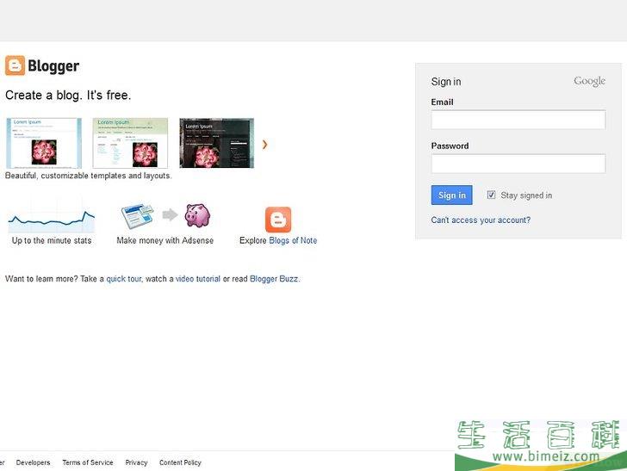Image resolution: width=627 pixels, height=471 pixels.
Task: Focus the Password input field
Action: [x=518, y=164]
